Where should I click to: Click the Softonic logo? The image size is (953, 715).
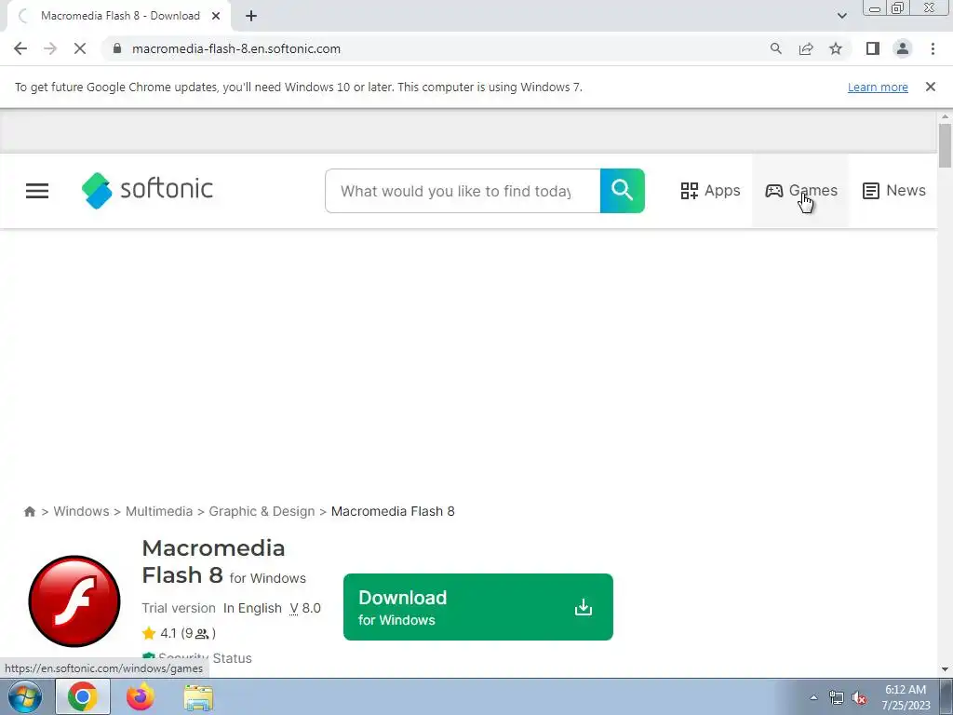(147, 190)
